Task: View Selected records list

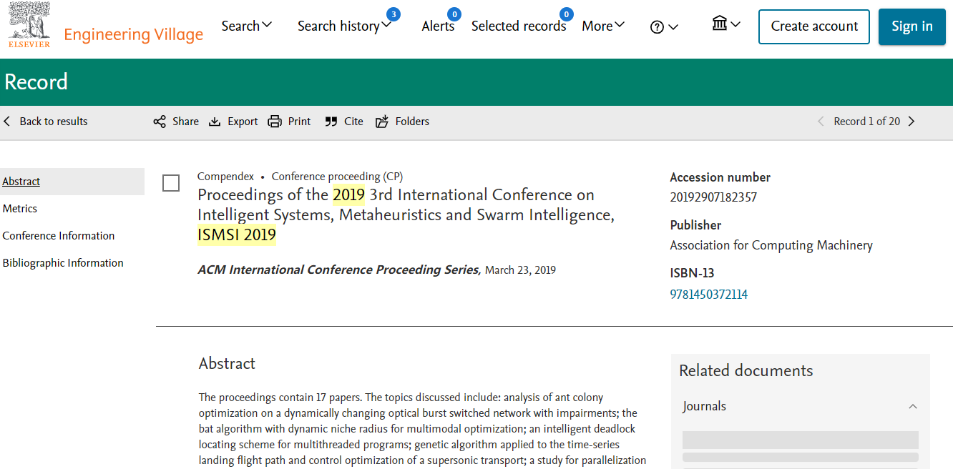Action: (x=519, y=26)
